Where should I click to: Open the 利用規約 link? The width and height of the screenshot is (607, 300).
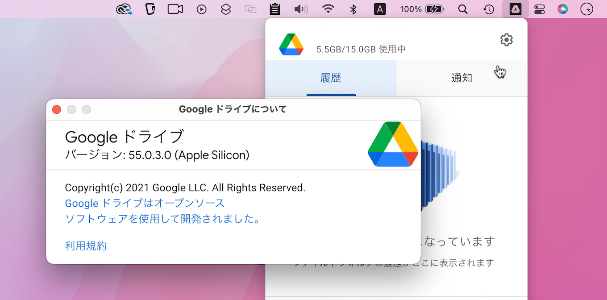click(86, 246)
